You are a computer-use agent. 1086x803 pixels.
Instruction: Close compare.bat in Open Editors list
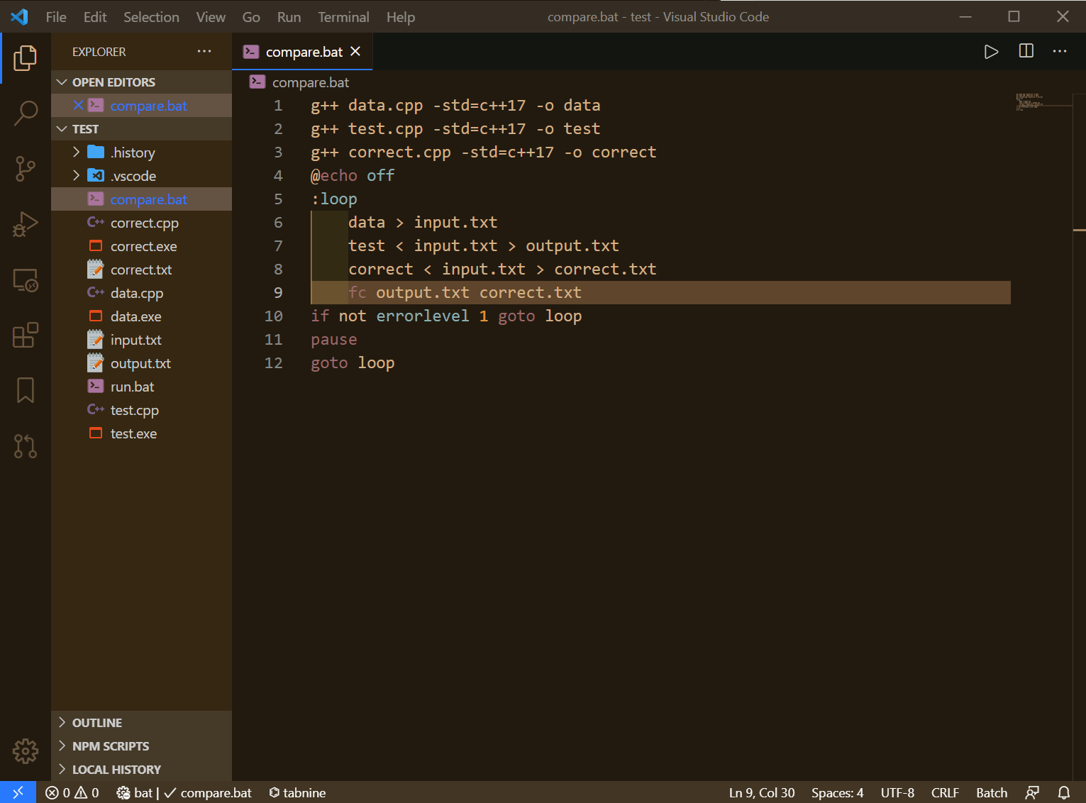tap(78, 105)
